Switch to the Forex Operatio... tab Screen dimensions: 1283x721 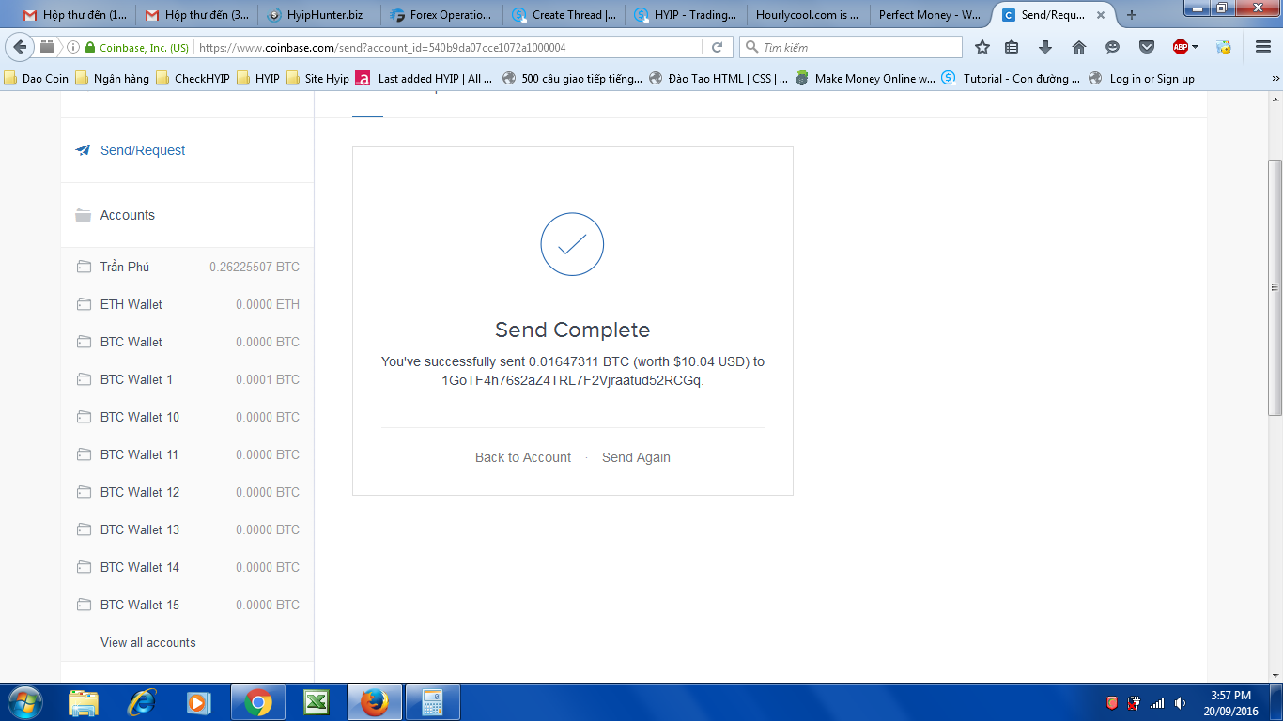(x=441, y=15)
